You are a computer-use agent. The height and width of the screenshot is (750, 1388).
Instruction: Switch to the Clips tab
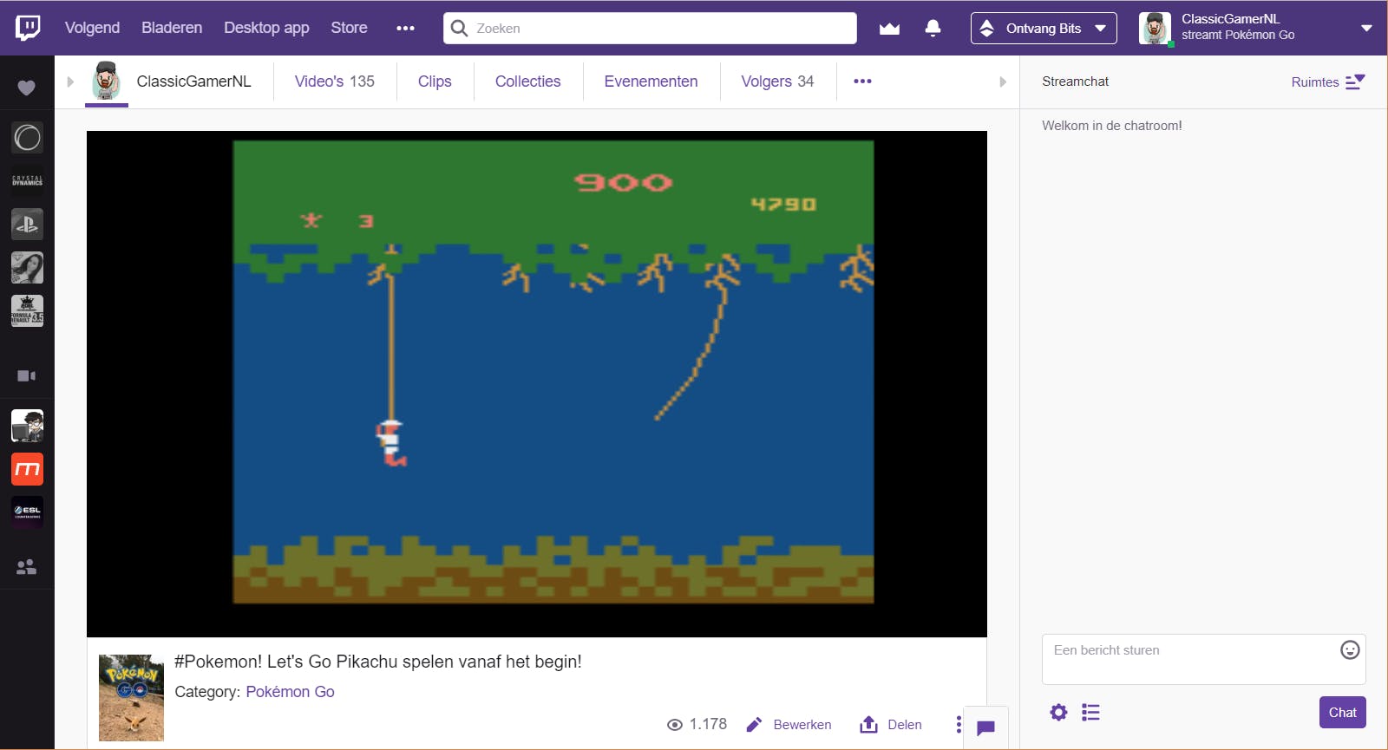435,82
